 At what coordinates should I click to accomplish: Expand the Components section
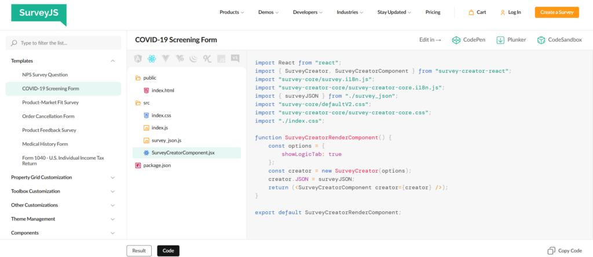click(63, 233)
